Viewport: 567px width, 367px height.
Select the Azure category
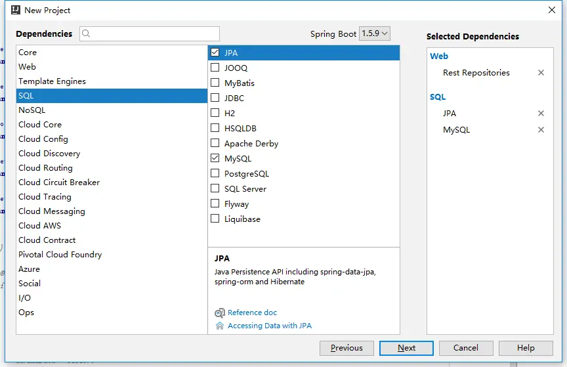coord(112,269)
